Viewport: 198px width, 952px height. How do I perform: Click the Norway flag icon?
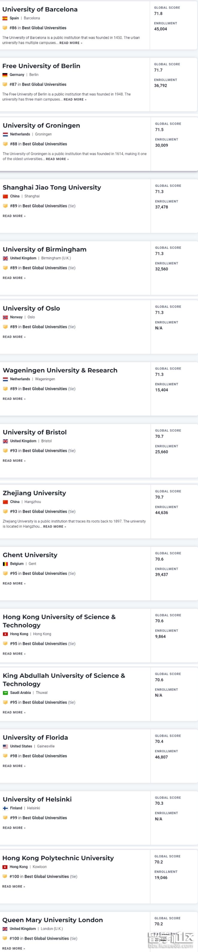(5, 317)
